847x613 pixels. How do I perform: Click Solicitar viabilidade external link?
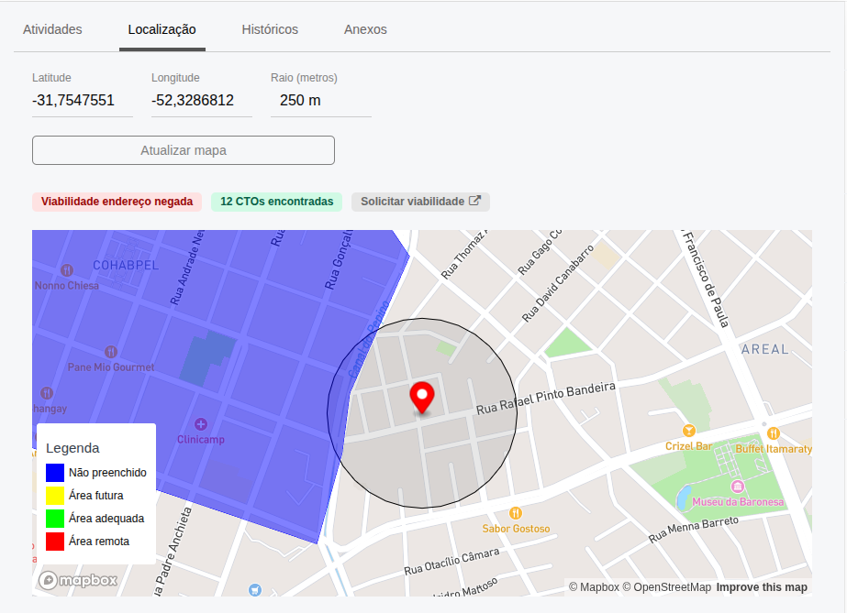(x=420, y=202)
